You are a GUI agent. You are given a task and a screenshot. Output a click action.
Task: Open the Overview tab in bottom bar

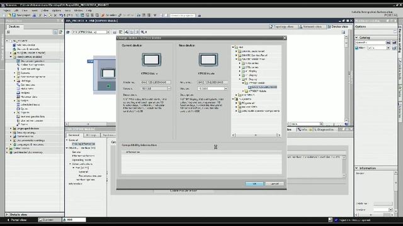coord(50,220)
